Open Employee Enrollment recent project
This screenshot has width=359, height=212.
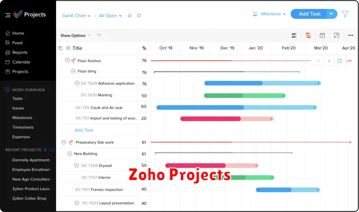click(31, 170)
